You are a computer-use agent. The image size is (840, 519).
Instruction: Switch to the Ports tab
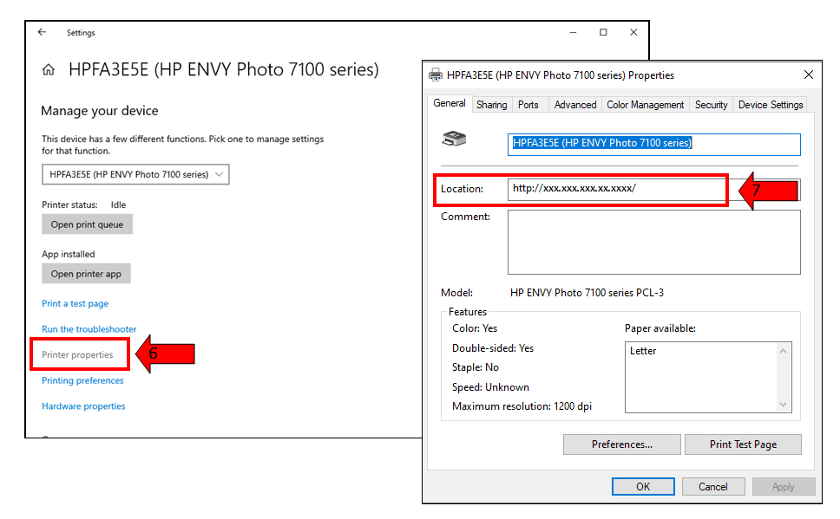point(529,104)
